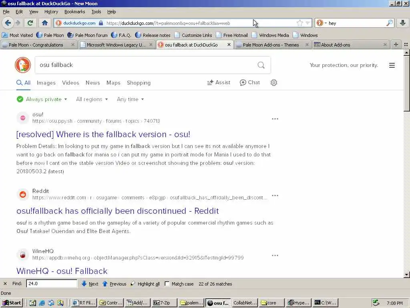Open the Most Visited bookmark folder

(x=18, y=35)
